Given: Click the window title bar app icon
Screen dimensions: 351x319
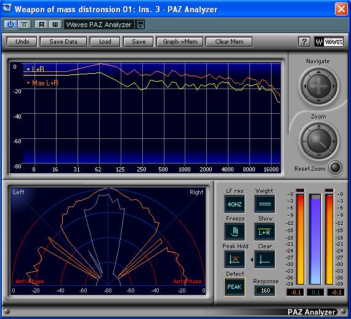Looking at the screenshot, I should pos(7,9).
